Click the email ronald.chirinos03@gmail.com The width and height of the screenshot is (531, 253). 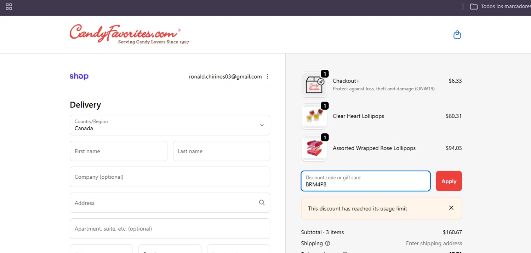pos(225,76)
